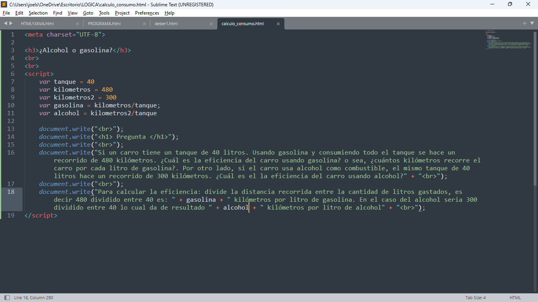Change the Tab Size: 4 setting
This screenshot has height=302, width=538.
(x=475, y=298)
